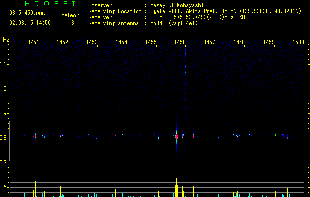
Task: Click the 1454 time axis marker
Action: [121, 42]
